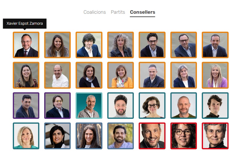Select bearded man in light blue shirt
Screen dimensions: 242x163
pos(120,136)
